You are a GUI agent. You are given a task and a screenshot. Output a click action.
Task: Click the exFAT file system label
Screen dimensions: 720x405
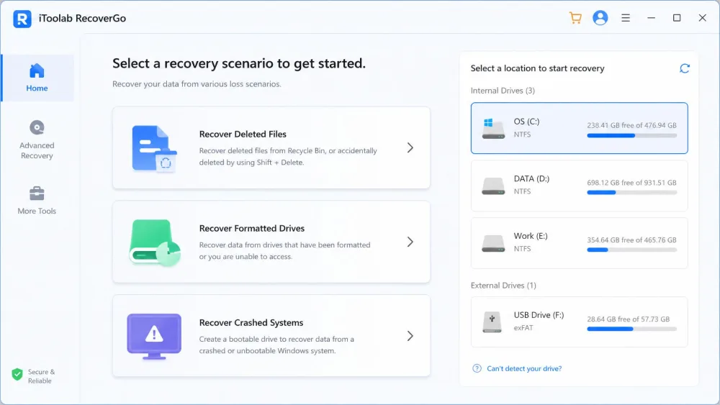(523, 328)
